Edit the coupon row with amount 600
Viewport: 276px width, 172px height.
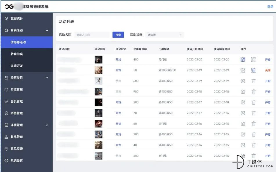click(x=243, y=81)
